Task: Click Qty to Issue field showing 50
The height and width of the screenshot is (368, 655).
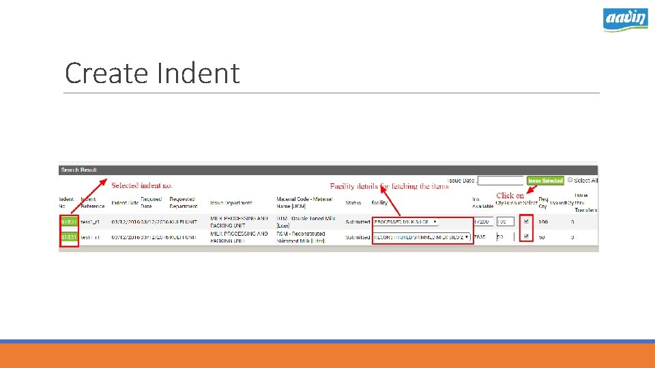Action: click(x=505, y=237)
